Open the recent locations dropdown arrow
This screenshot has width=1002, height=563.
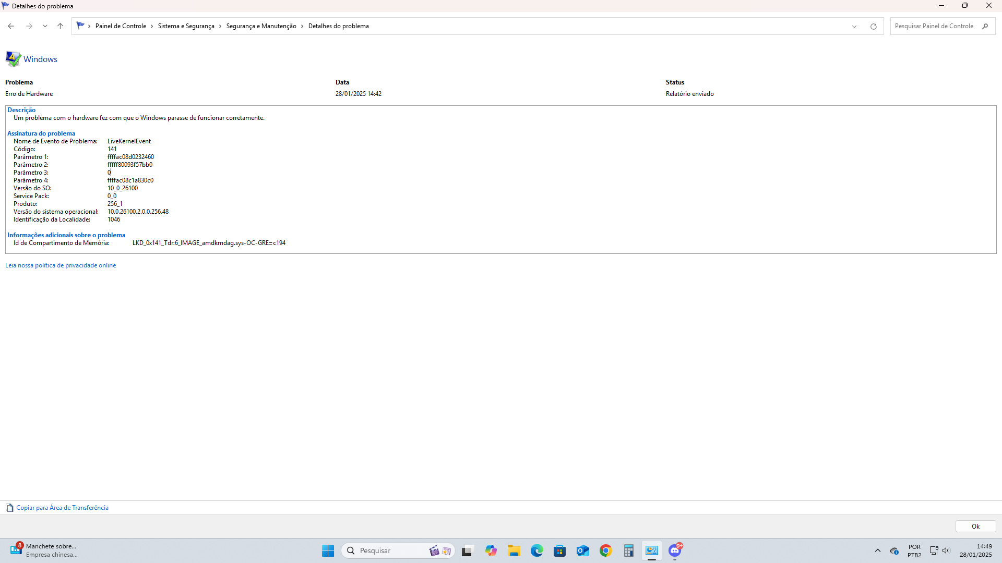pyautogui.click(x=45, y=26)
